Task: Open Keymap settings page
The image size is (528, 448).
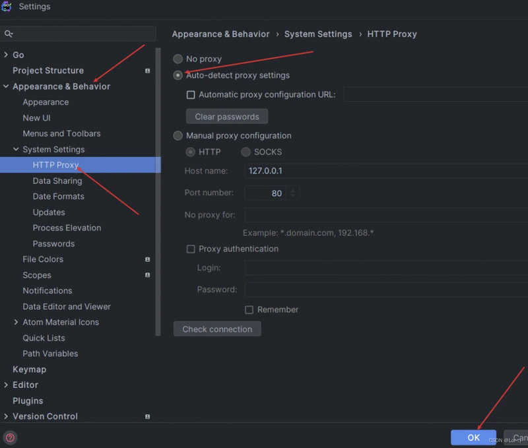Action: pyautogui.click(x=29, y=369)
